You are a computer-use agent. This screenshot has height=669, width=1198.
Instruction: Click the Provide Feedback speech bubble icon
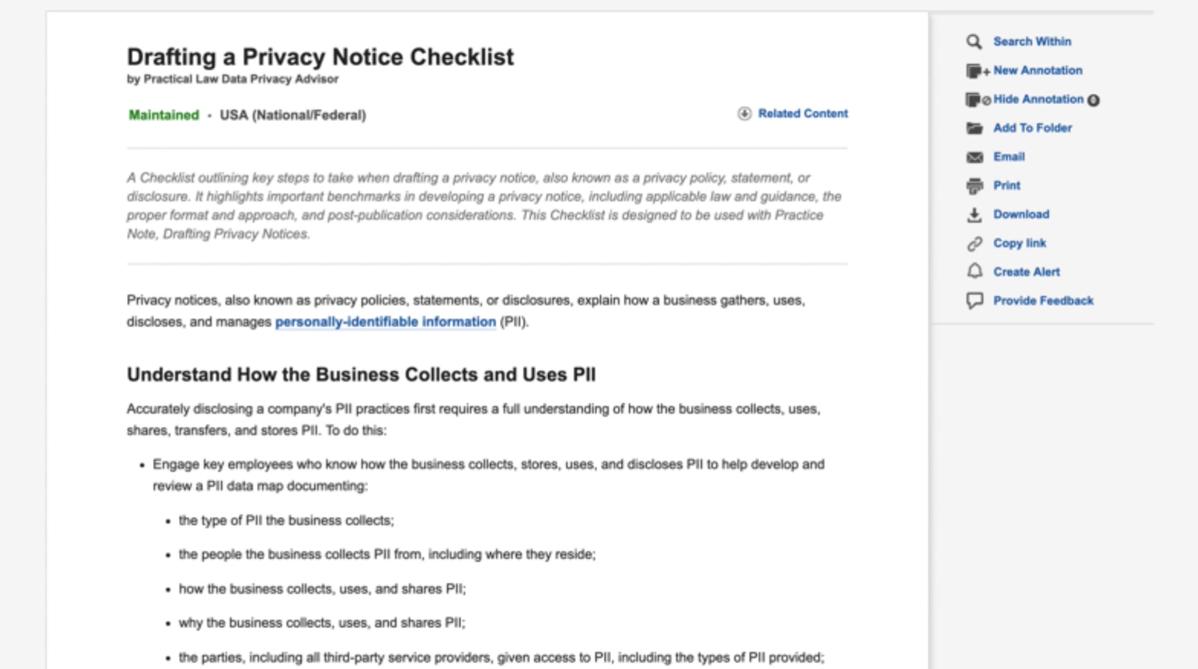pyautogui.click(x=974, y=301)
